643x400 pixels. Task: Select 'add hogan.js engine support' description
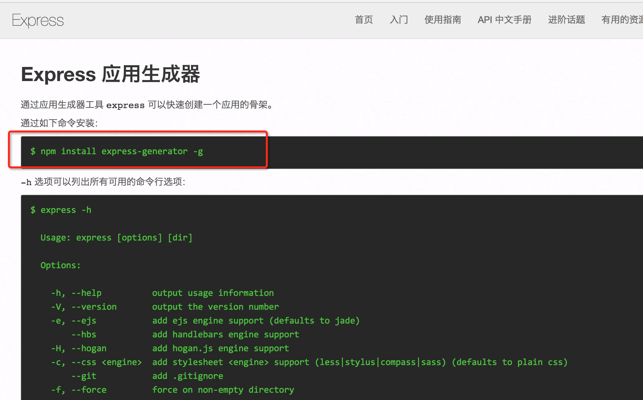[x=220, y=348]
